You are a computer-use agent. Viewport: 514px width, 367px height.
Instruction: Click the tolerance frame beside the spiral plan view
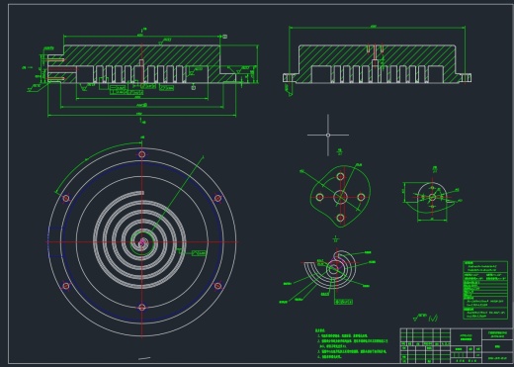(199, 253)
